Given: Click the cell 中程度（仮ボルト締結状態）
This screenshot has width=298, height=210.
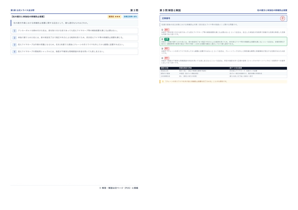Looking at the screenshot, I should (x=189, y=73).
